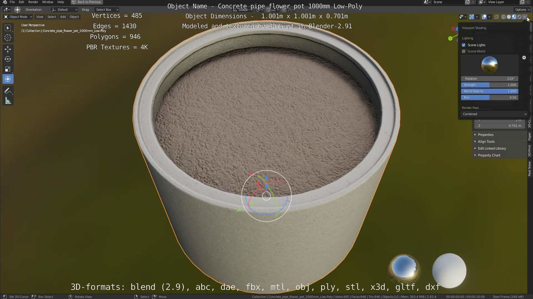Select the Scale tool
The height and width of the screenshot is (299, 533).
(x=8, y=69)
